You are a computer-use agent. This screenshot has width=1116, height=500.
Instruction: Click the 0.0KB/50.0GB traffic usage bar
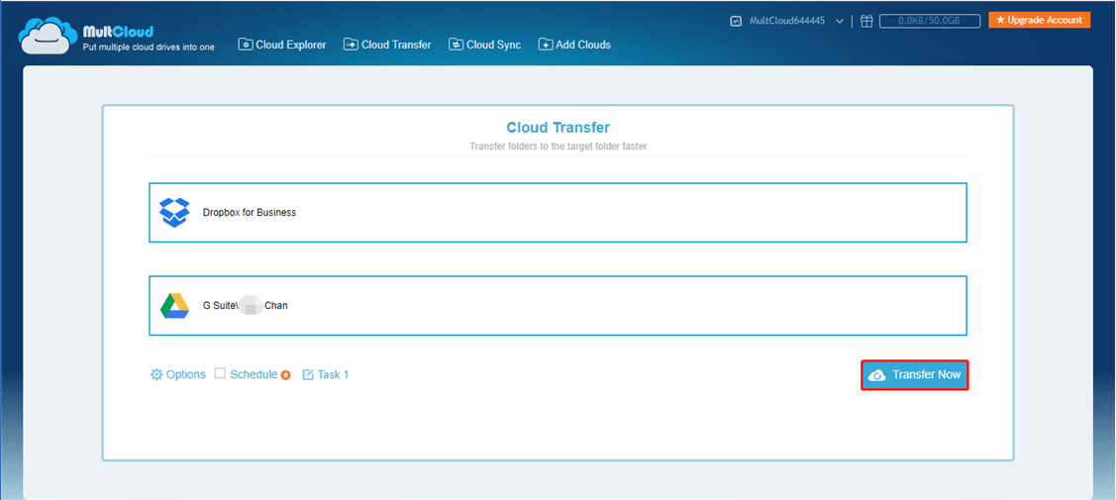pos(930,22)
